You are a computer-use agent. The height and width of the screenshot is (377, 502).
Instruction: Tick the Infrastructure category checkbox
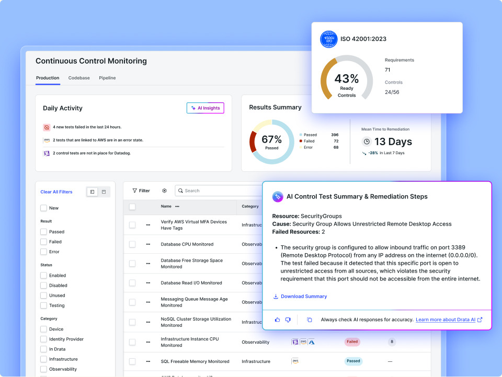tap(43, 359)
